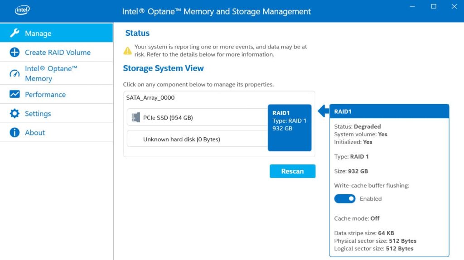Select the Unknown hard disk (0 Bytes)

[181, 140]
